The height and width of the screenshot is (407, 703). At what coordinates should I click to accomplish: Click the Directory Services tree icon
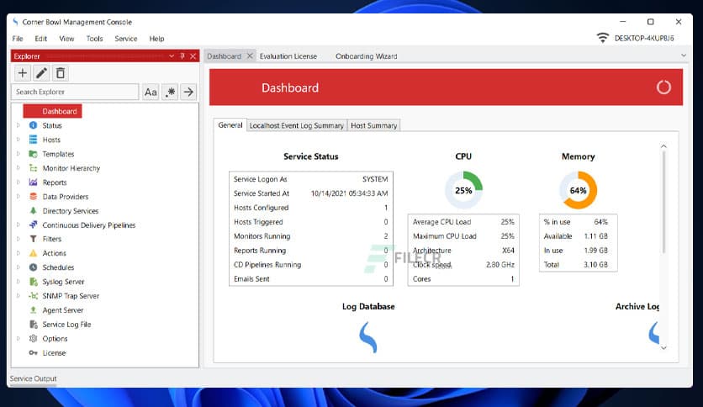click(x=33, y=211)
